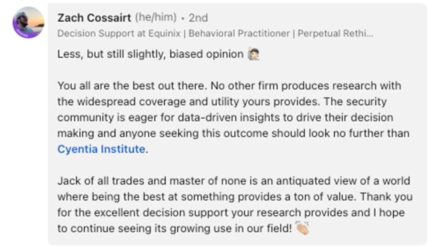Click "Behavioral Practitioner" in the headline
This screenshot has height=247, width=439.
click(x=239, y=34)
